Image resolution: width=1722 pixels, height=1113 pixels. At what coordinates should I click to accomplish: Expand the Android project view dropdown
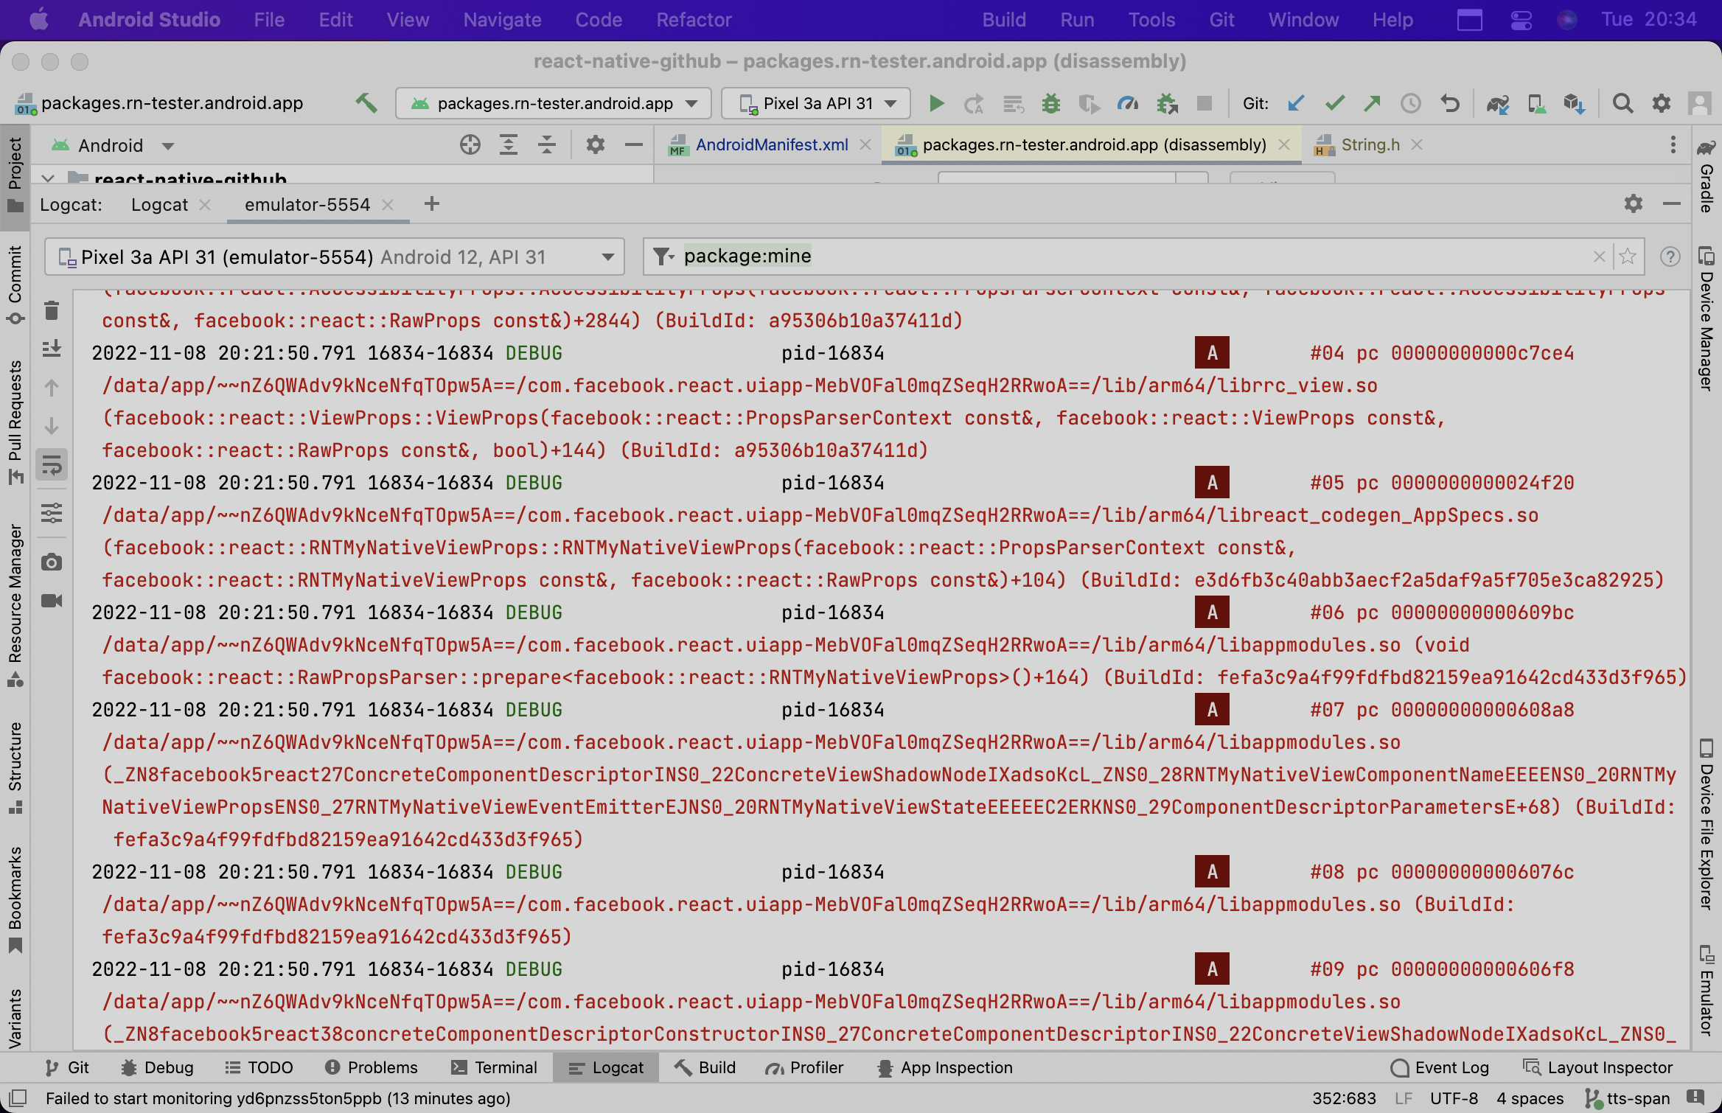168,146
